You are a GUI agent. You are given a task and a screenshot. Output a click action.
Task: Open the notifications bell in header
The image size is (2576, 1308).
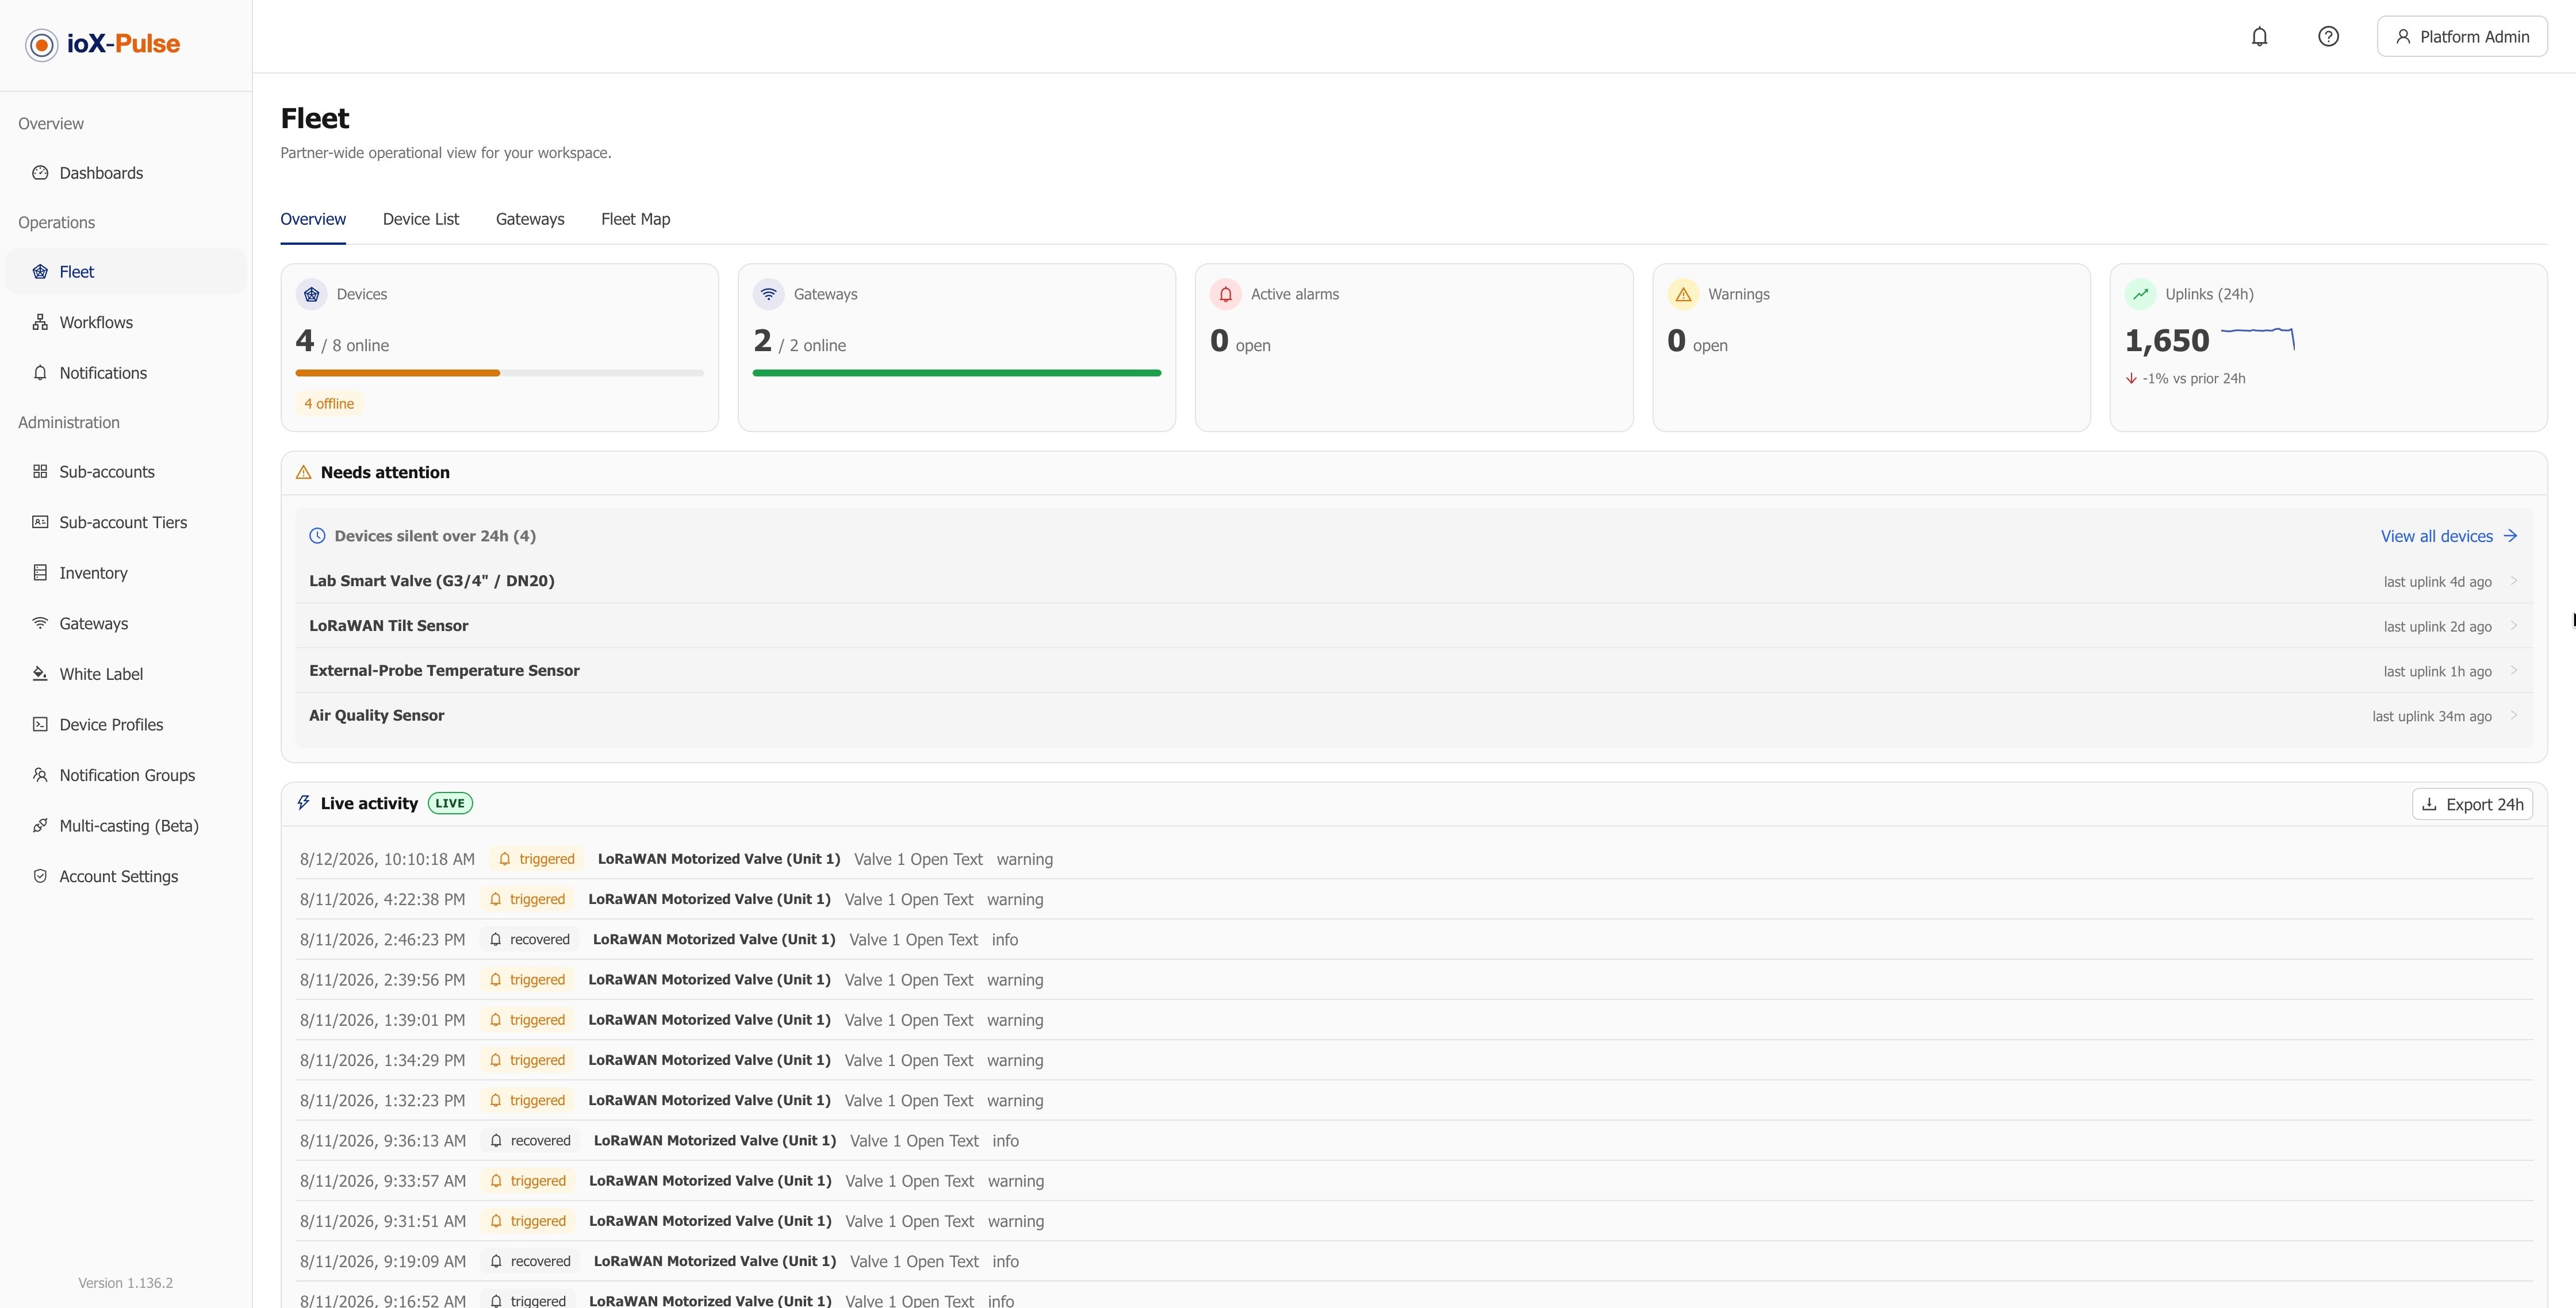(2259, 37)
